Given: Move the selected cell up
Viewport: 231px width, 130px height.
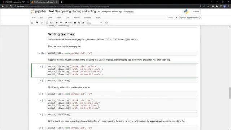Looking at the screenshot, I should [x=57, y=23].
